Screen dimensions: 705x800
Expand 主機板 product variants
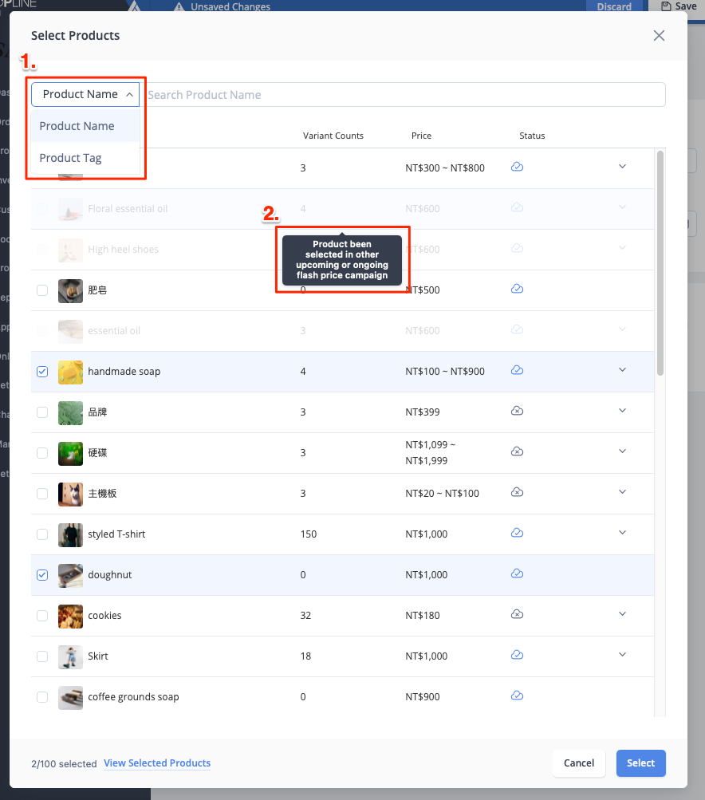(622, 492)
